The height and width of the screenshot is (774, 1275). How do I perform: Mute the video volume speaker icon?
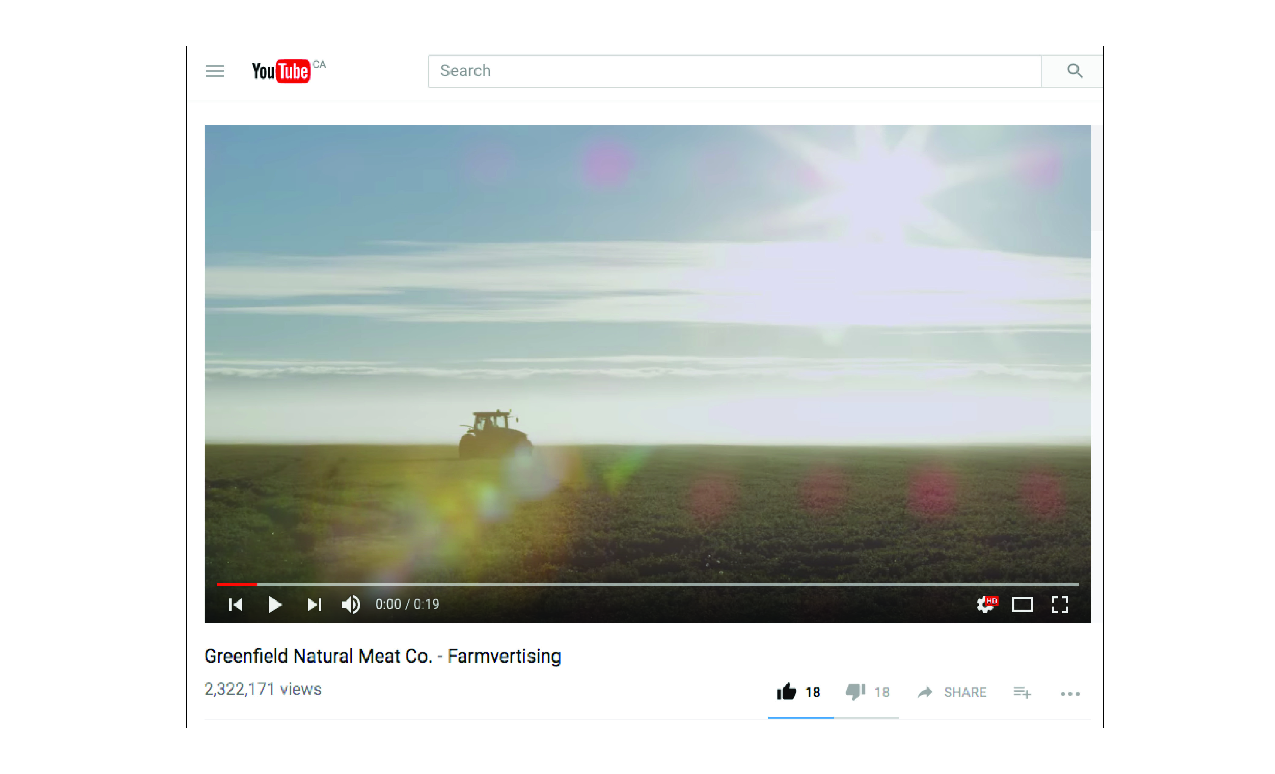tap(351, 604)
